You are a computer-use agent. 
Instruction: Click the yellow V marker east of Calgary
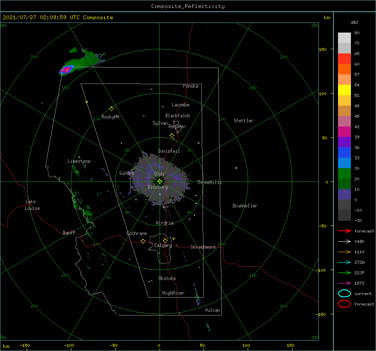click(173, 239)
